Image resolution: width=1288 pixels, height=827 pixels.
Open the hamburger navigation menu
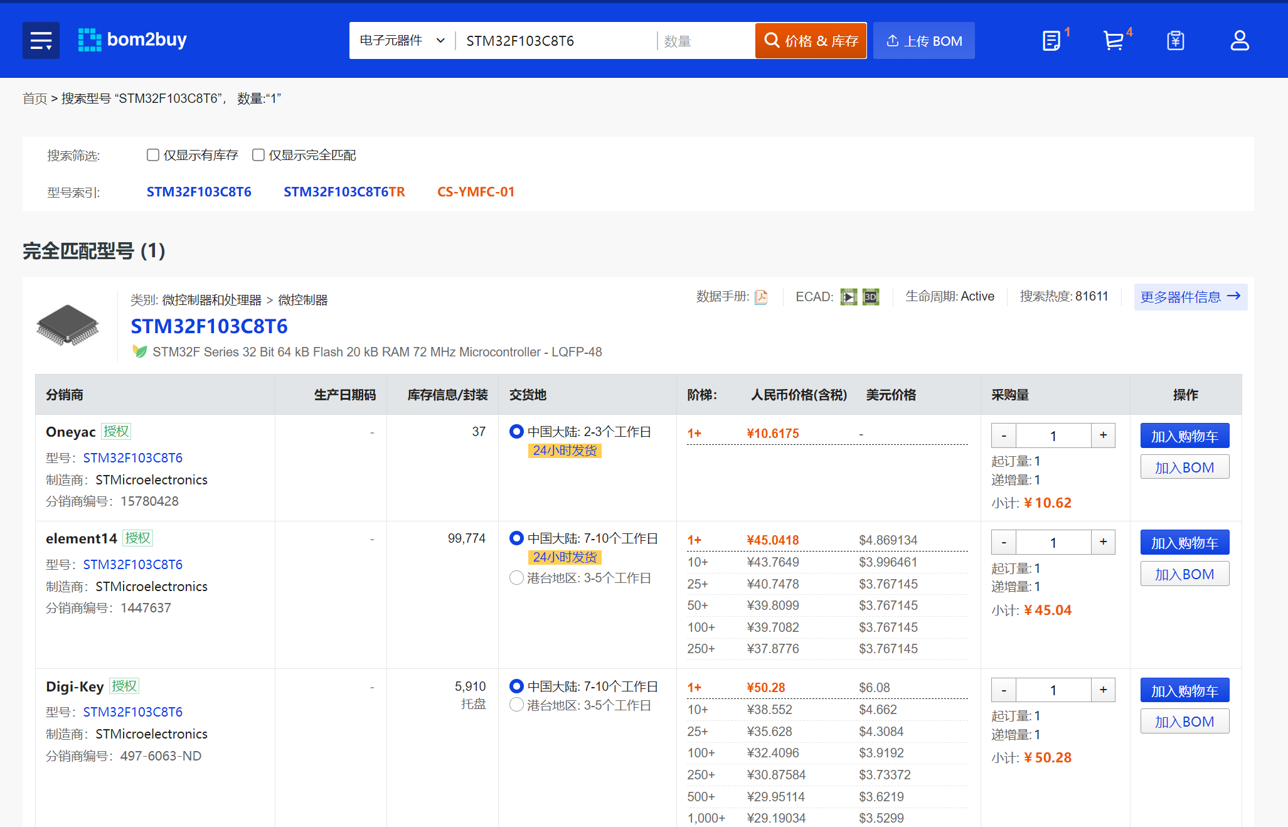(x=41, y=41)
